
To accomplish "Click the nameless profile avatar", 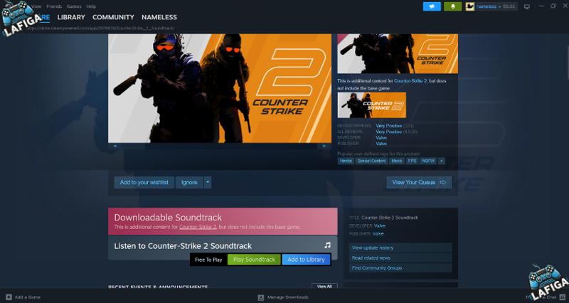I will click(470, 6).
